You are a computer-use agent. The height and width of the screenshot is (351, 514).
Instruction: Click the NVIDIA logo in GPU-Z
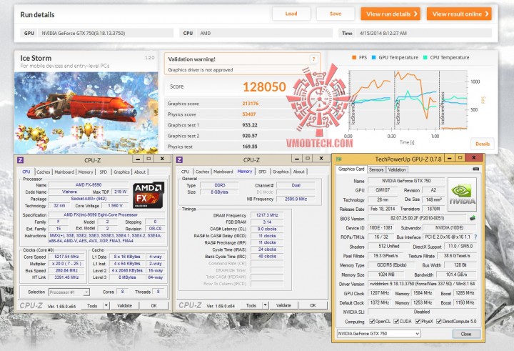click(462, 194)
